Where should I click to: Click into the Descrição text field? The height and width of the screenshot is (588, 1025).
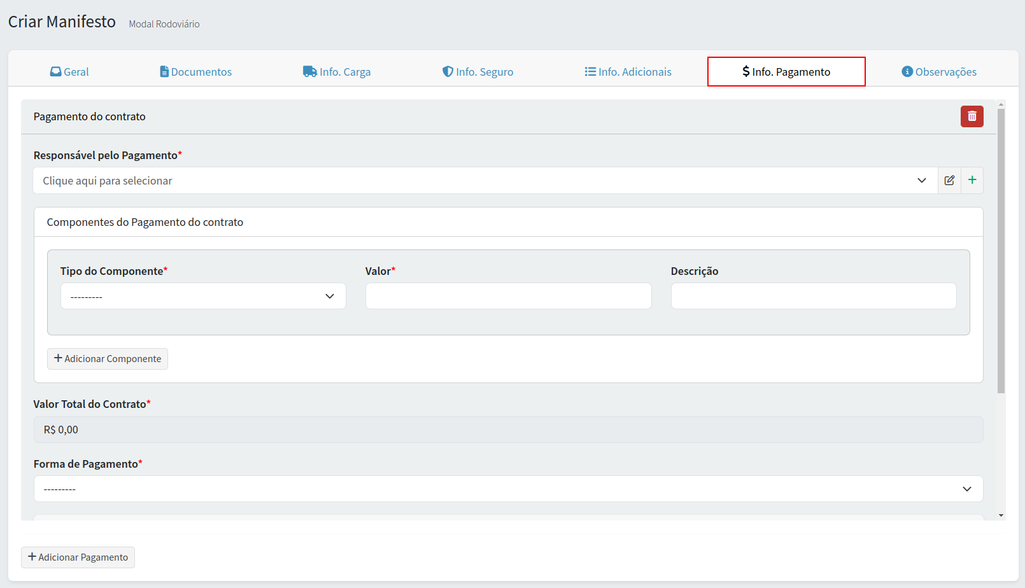coord(813,297)
